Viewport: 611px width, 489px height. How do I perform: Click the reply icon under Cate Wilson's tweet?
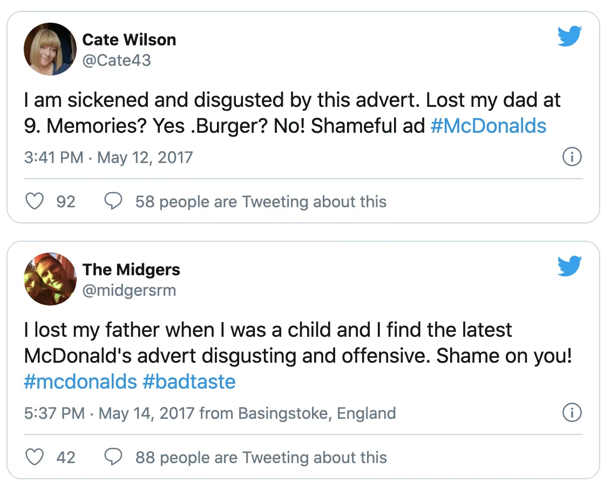click(114, 201)
